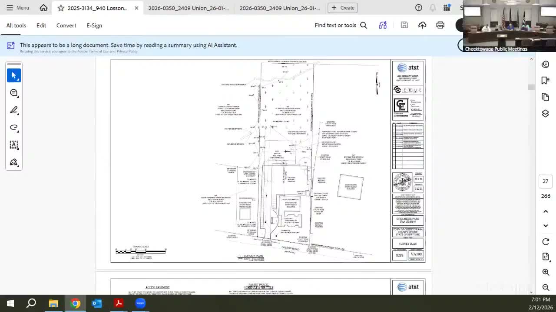
Task: Star the 2025-3134_940 Losson document
Action: pos(61,8)
